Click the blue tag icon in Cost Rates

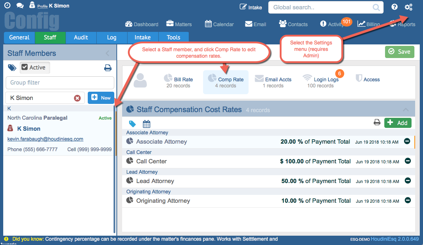132,124
